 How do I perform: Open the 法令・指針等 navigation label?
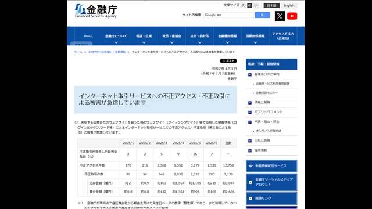(199, 36)
